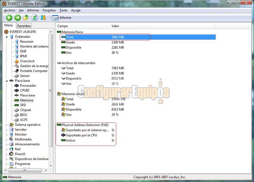
Task: Click the green Back arrow button
Action: 9,18
